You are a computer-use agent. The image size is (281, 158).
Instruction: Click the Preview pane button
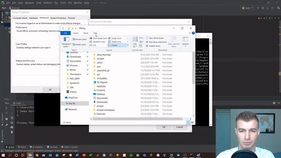[x=79, y=39]
